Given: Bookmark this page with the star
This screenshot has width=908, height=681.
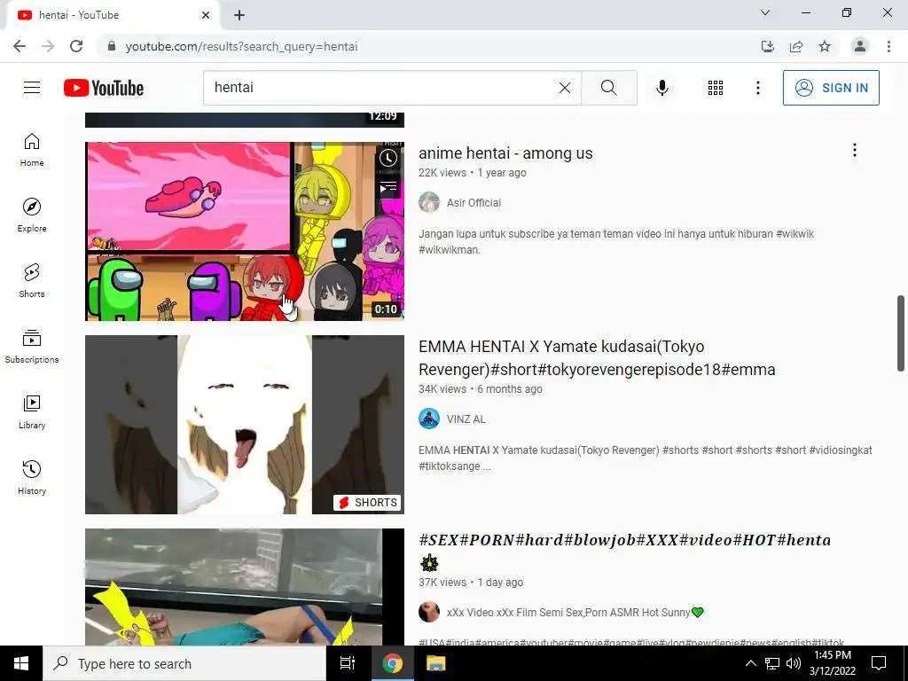Looking at the screenshot, I should pyautogui.click(x=825, y=46).
